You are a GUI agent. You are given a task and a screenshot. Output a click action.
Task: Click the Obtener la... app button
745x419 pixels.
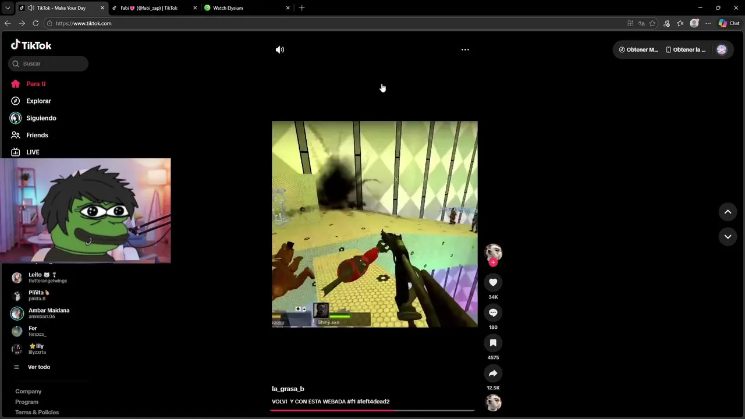coord(686,49)
